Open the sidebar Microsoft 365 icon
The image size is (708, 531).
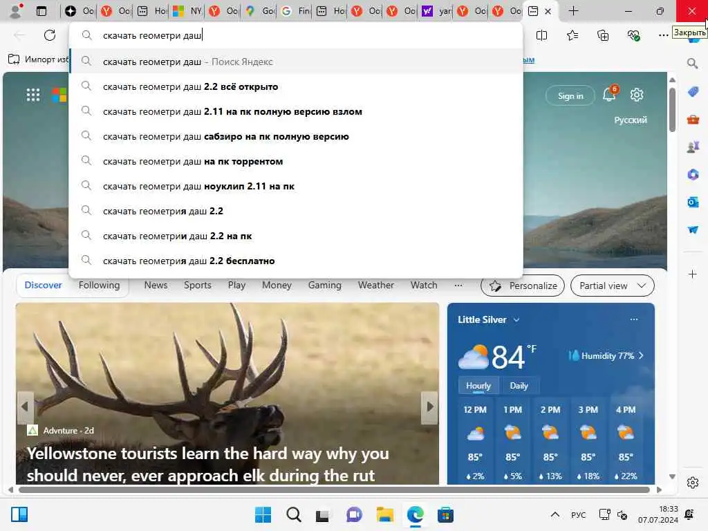[693, 174]
